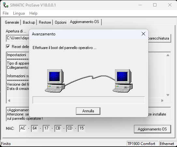Screen dimensions: 177x147
Task: Close the Avanzamento dialog with X
Action: pyautogui.click(x=143, y=34)
